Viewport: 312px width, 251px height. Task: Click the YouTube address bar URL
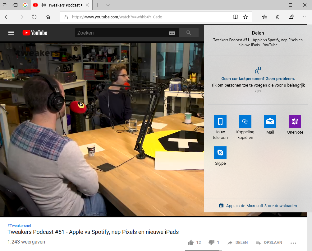point(117,17)
